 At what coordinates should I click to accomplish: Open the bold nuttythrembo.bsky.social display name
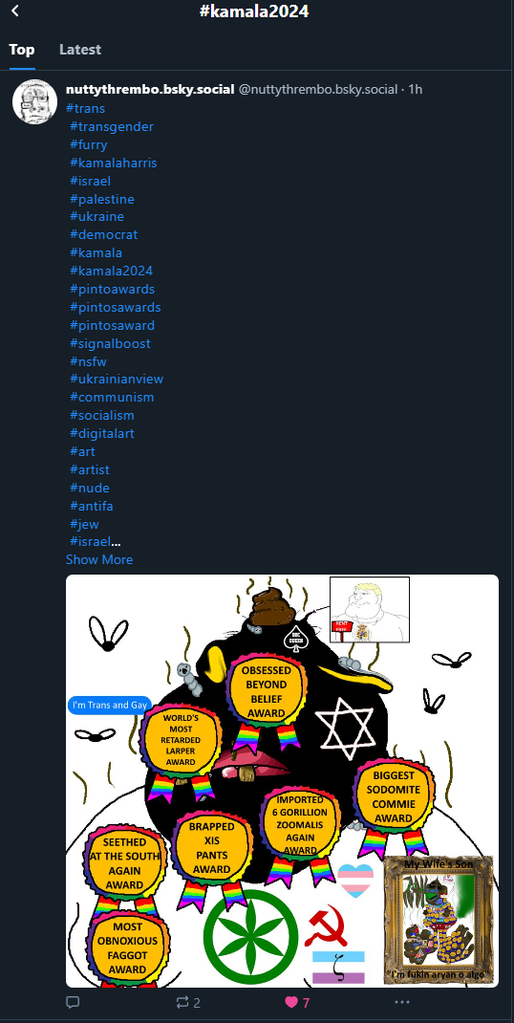tap(150, 89)
